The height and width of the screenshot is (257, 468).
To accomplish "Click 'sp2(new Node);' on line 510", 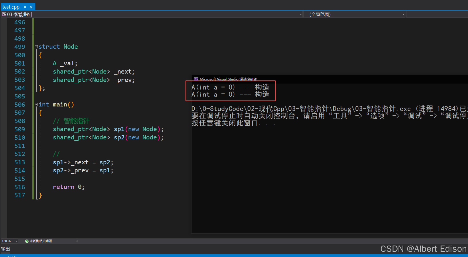I will click(x=139, y=137).
